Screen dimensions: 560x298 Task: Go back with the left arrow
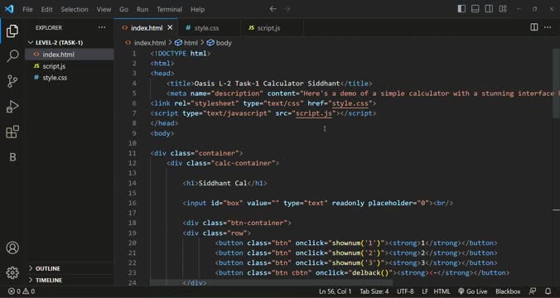[273, 9]
